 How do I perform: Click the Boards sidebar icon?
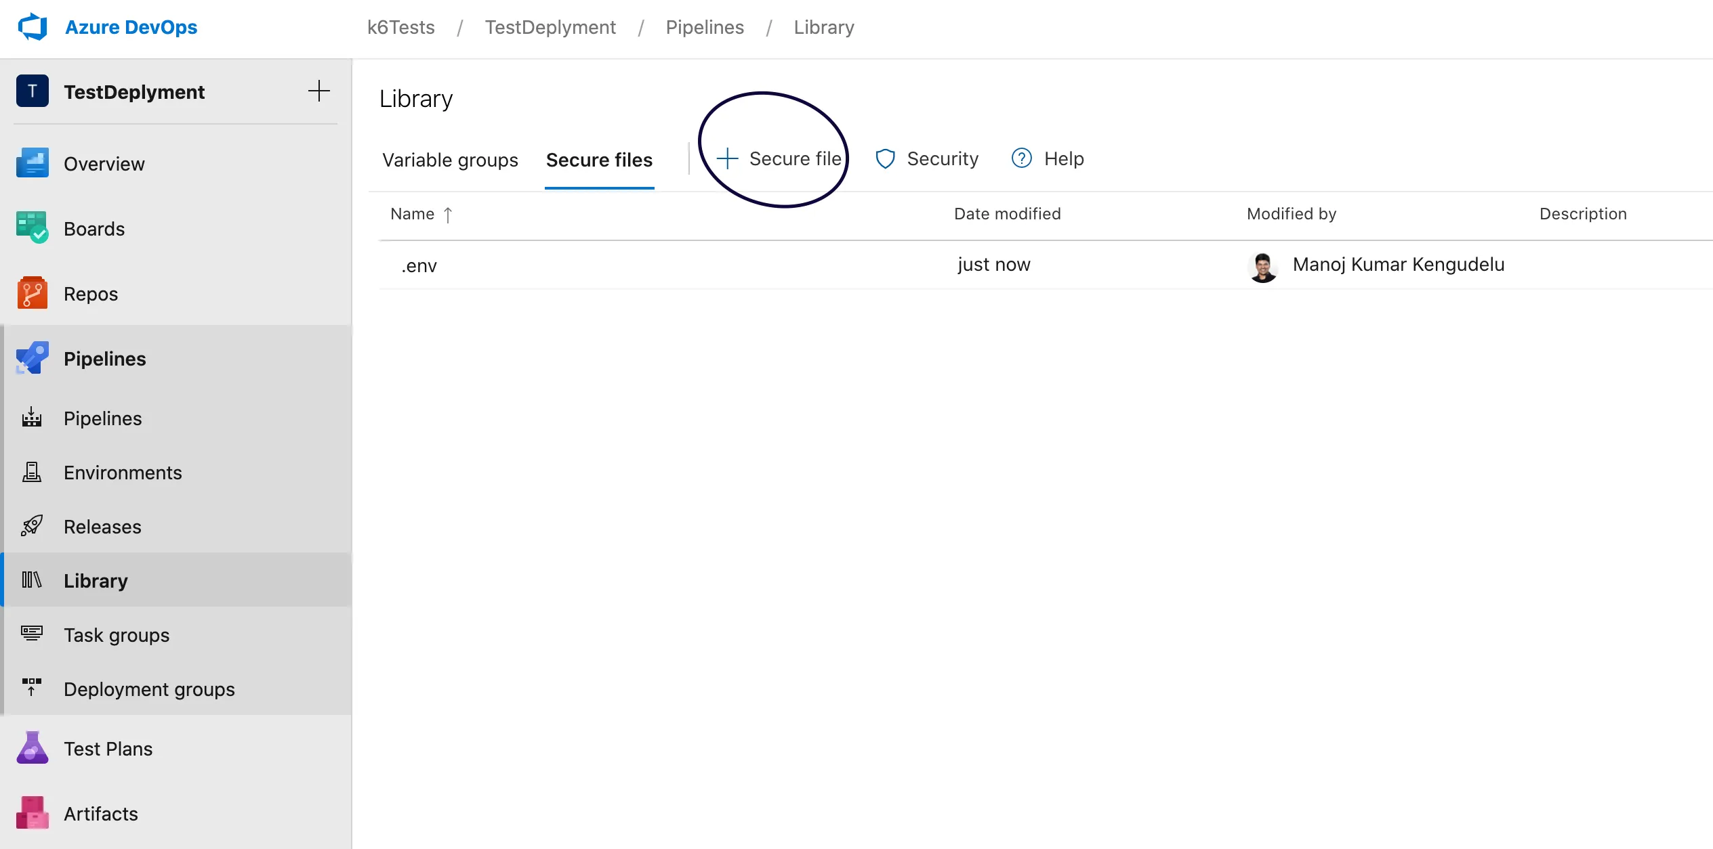33,228
